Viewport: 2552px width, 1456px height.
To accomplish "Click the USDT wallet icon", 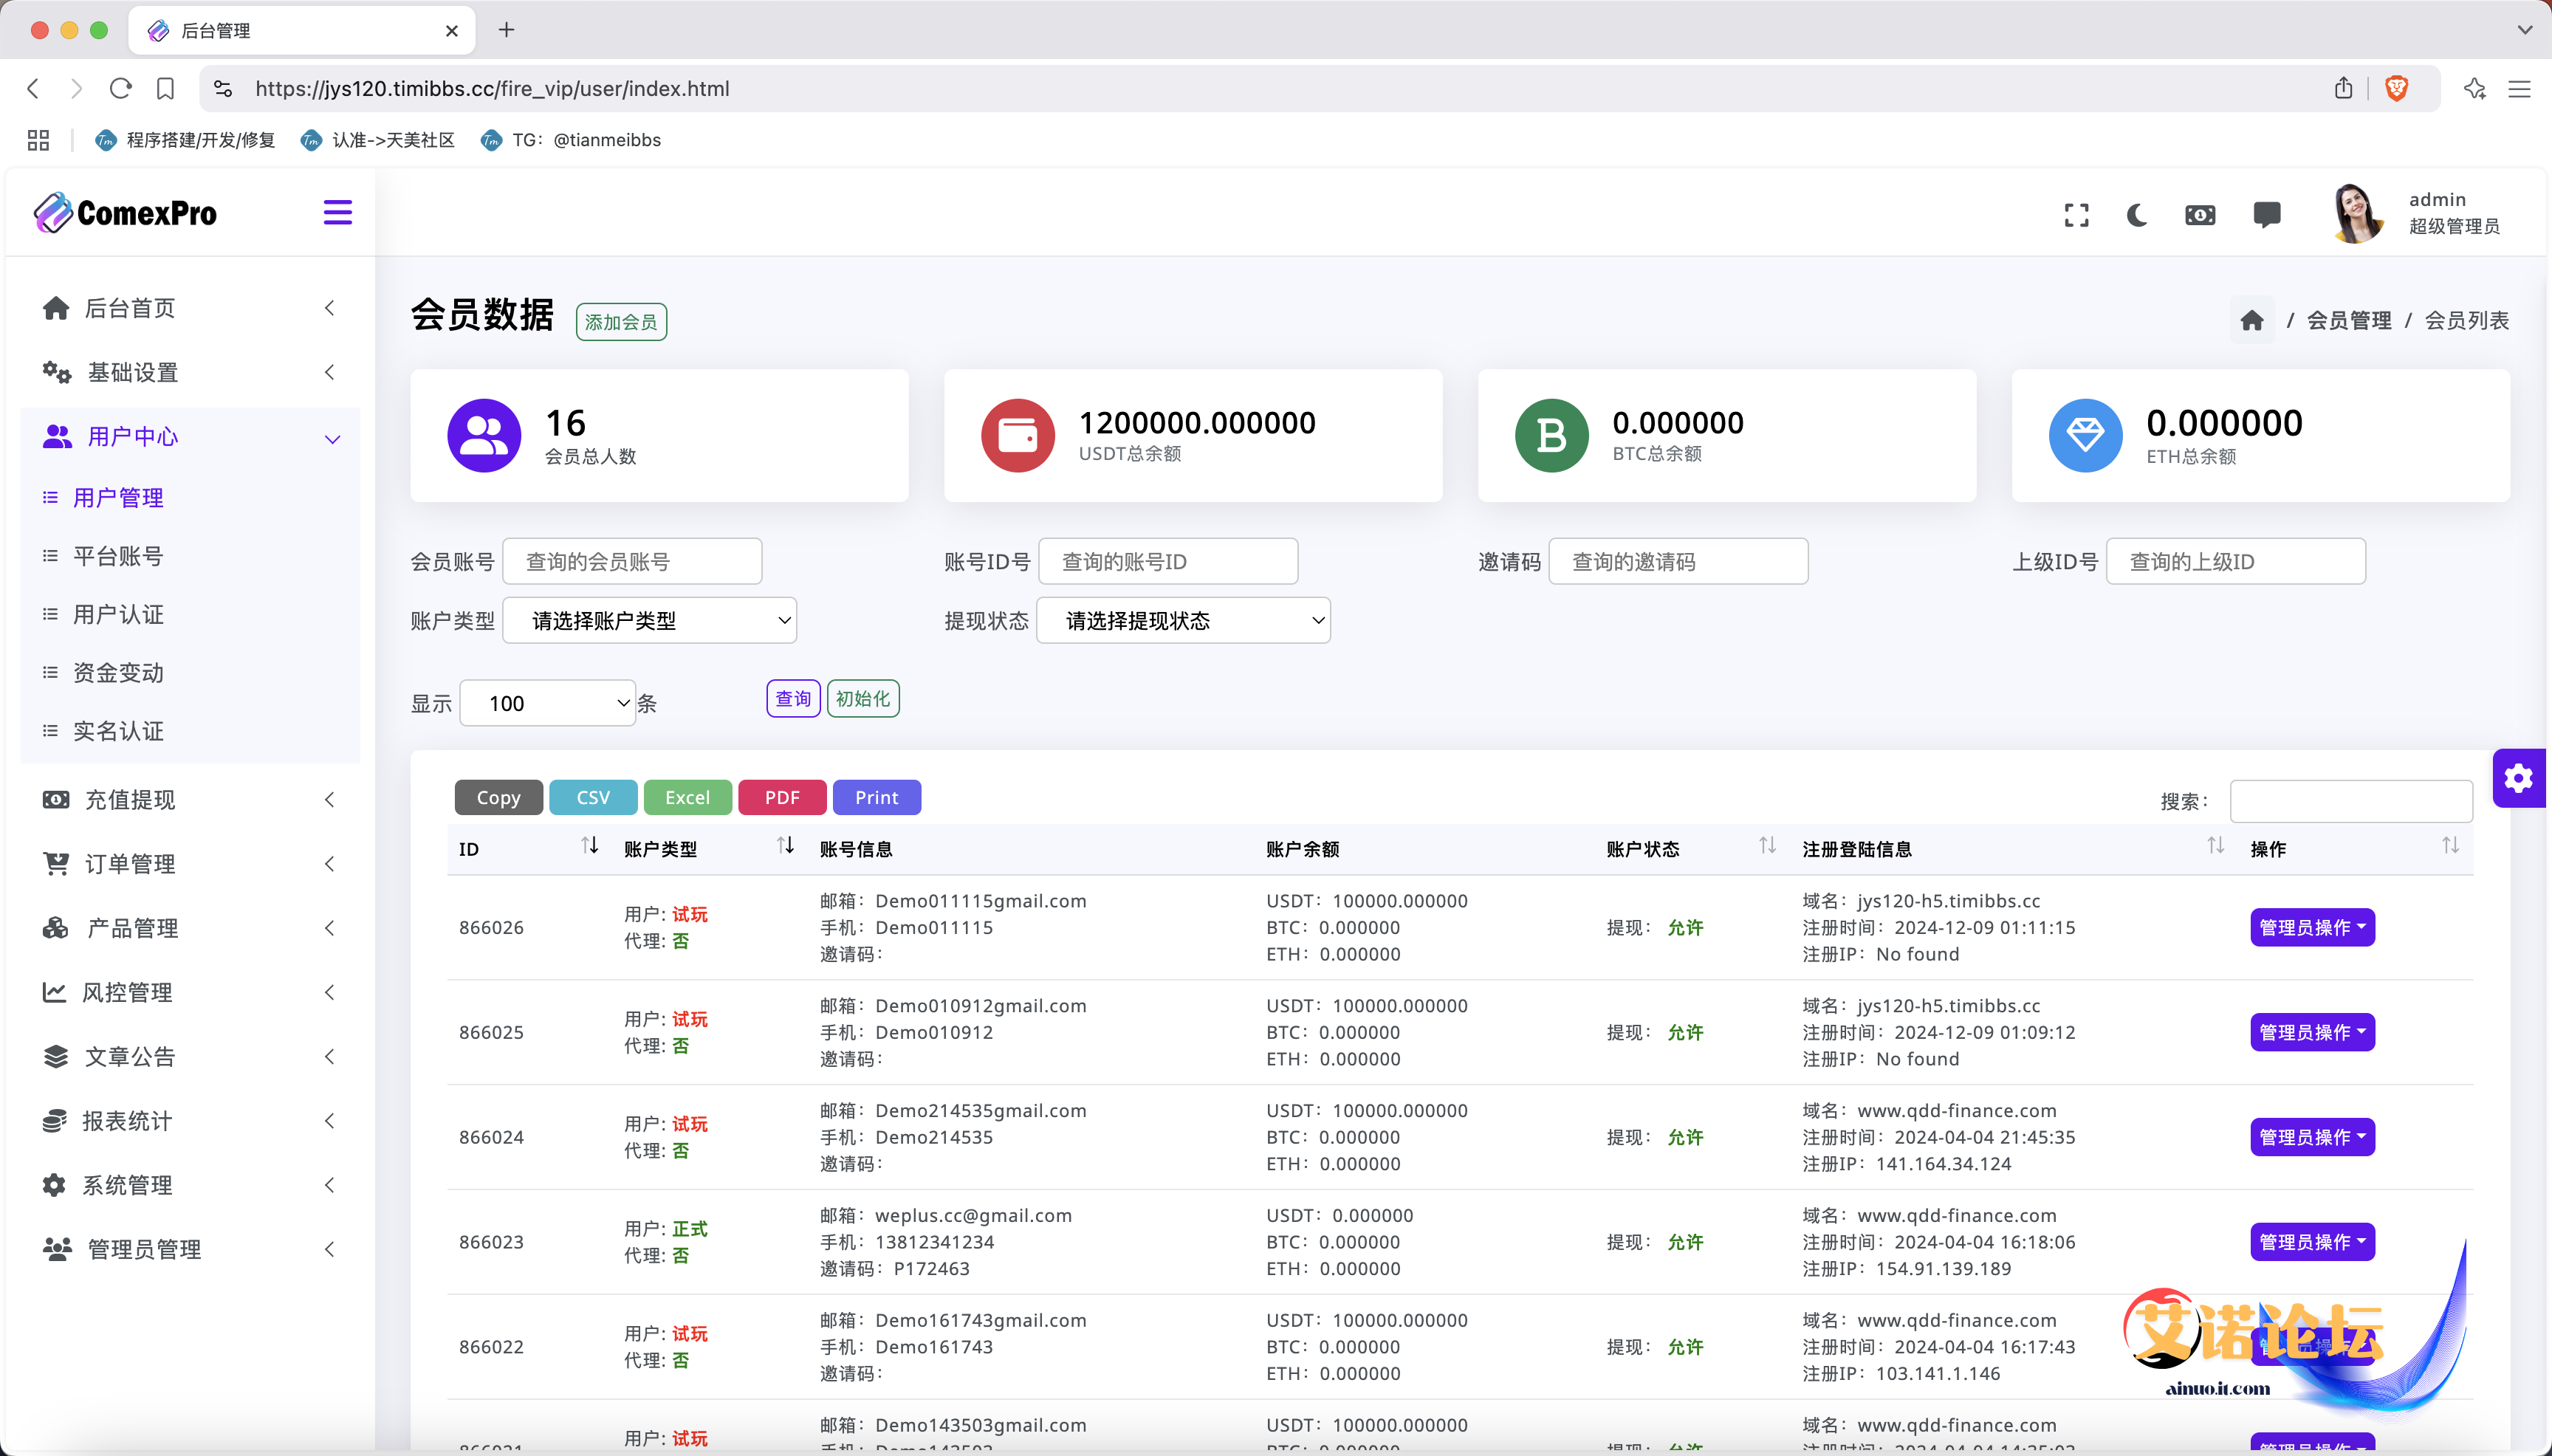I will pos(1017,436).
